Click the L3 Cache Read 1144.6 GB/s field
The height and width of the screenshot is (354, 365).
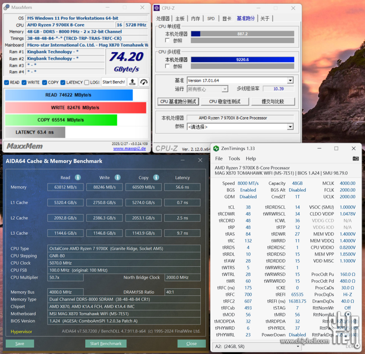(66, 233)
